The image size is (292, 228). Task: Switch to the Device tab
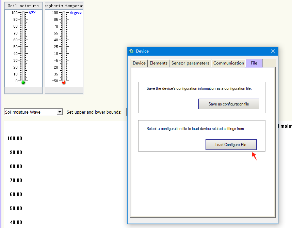pyautogui.click(x=139, y=63)
